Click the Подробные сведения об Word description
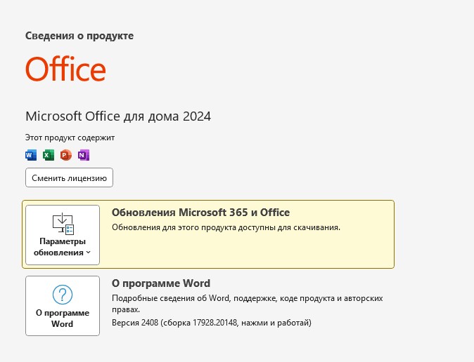The width and height of the screenshot is (474, 362). (247, 298)
